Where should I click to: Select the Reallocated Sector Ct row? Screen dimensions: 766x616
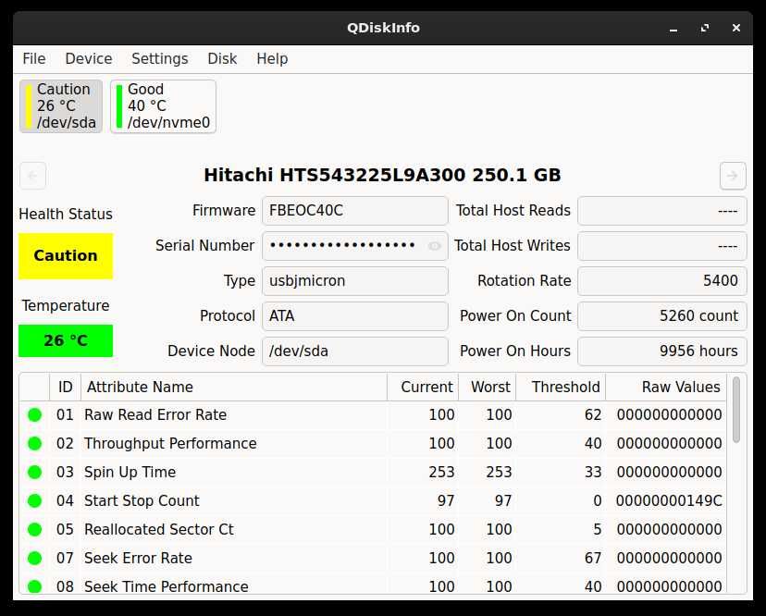pyautogui.click(x=373, y=530)
